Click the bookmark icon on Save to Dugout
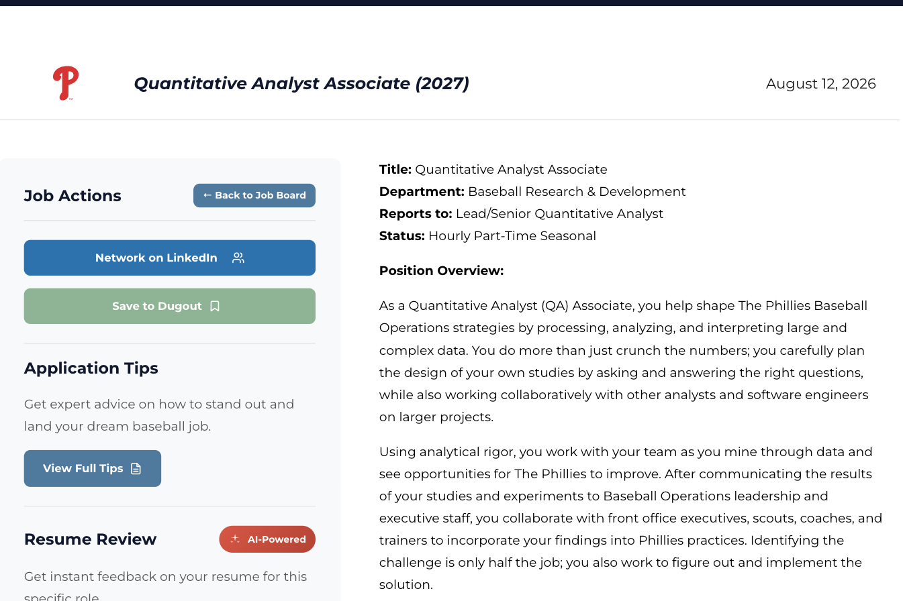 215,306
